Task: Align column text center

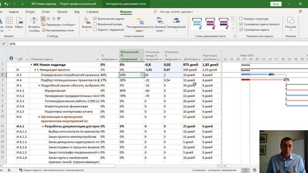Action: (x=48, y=19)
